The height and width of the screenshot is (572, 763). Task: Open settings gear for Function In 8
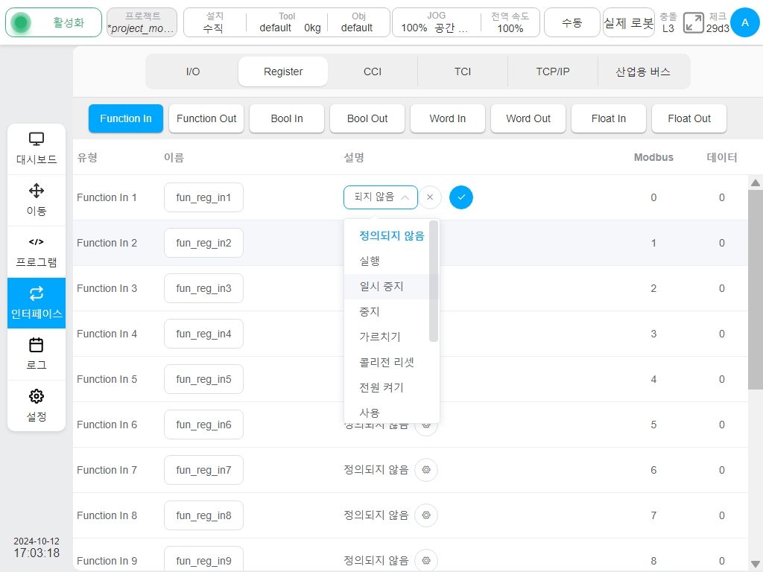click(x=425, y=515)
